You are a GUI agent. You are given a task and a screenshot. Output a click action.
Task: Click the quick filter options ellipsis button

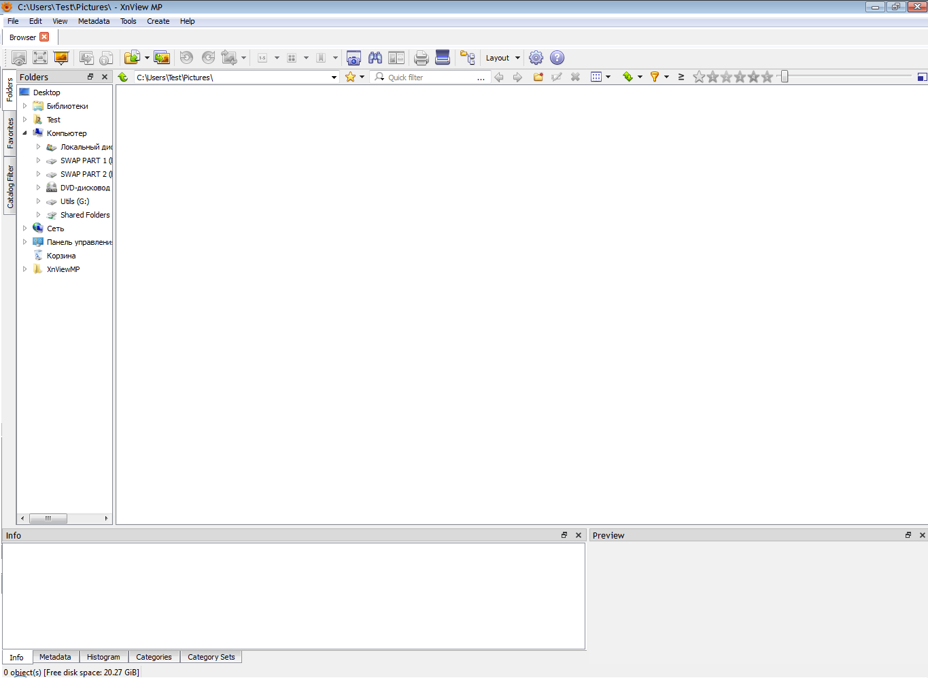click(481, 78)
